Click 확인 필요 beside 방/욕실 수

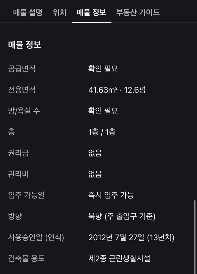[x=103, y=111]
